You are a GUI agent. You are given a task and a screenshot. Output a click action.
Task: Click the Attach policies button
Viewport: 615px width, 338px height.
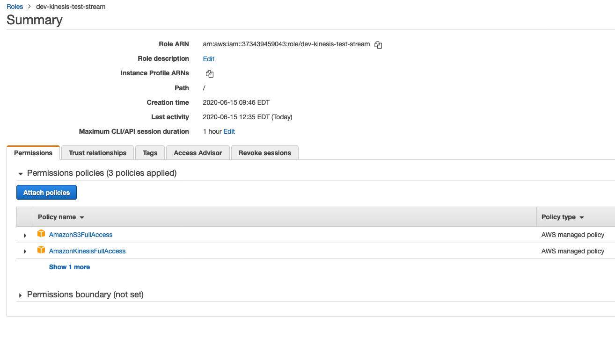pos(46,192)
